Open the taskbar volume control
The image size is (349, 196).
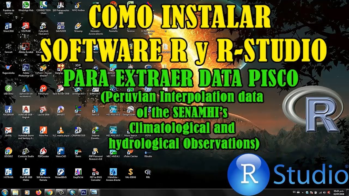324,192
